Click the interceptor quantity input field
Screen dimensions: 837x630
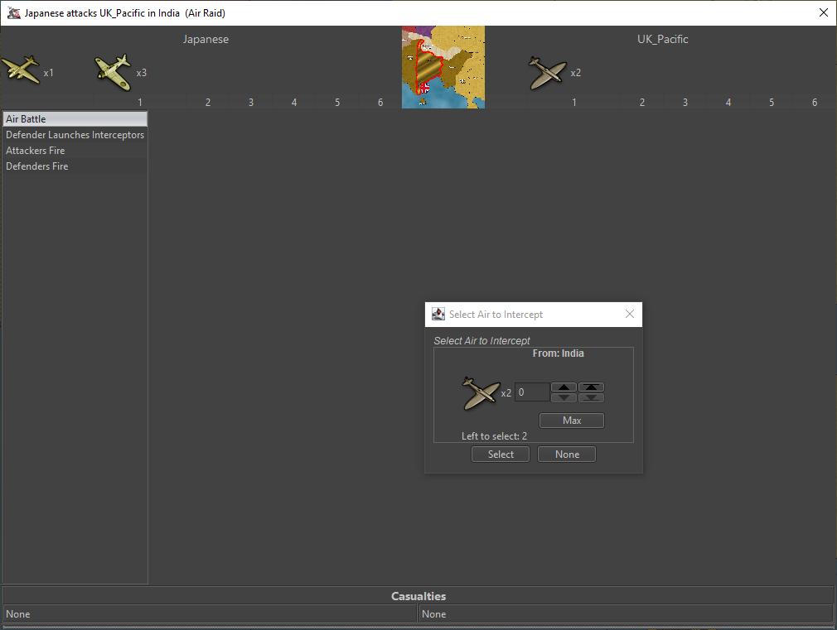pyautogui.click(x=531, y=392)
